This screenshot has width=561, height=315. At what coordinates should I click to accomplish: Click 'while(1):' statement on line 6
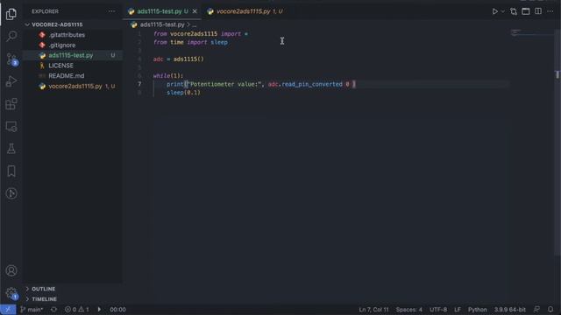(x=168, y=76)
